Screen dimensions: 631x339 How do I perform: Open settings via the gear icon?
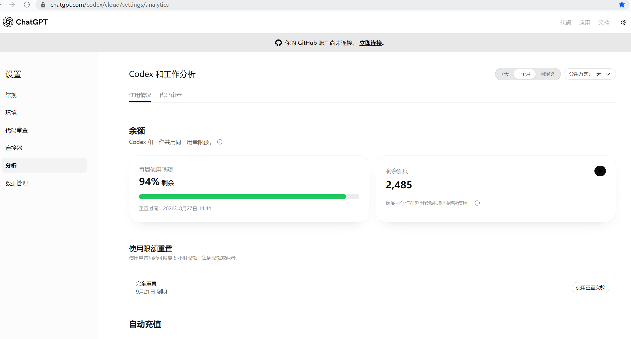click(624, 22)
